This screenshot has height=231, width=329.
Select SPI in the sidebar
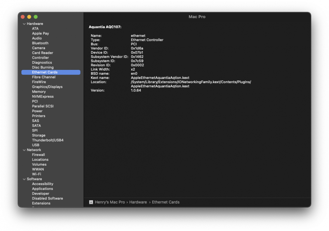[35, 130]
